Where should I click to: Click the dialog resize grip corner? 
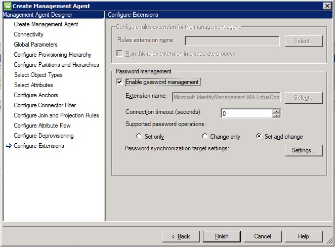(x=329, y=241)
